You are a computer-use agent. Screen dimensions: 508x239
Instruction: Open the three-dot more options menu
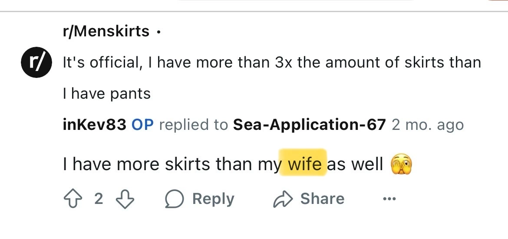click(389, 199)
